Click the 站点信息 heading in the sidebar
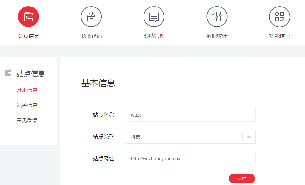 [31, 74]
